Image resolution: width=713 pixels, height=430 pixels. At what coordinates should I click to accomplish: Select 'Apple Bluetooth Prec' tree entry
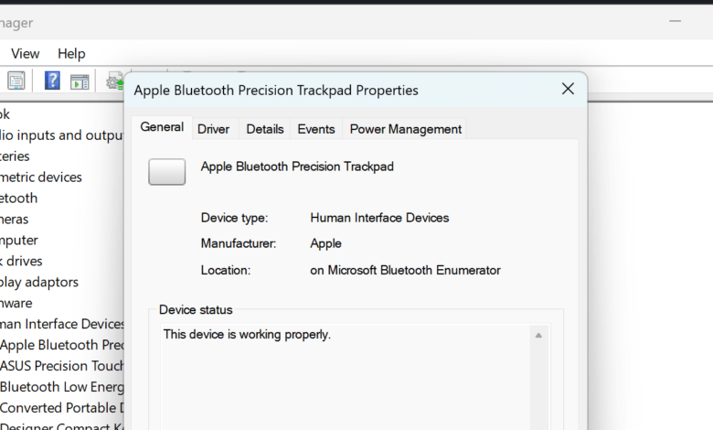coord(62,345)
